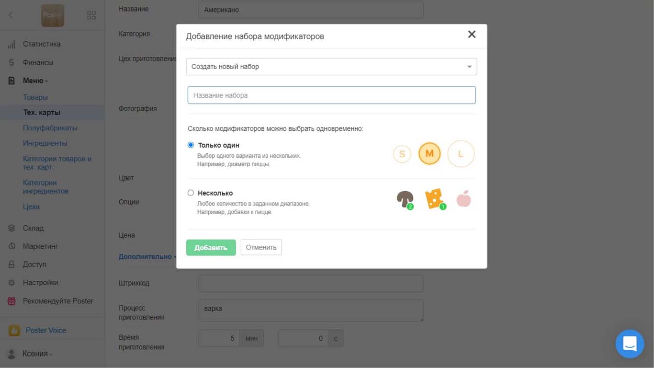Click the Финансы dollar icon

[x=11, y=62]
